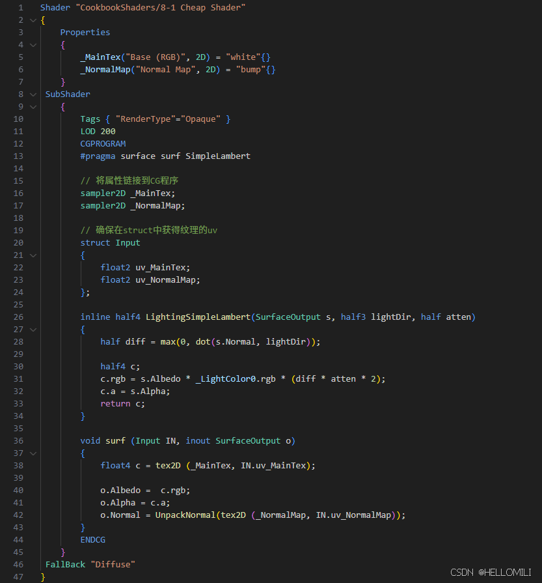Click line number 13 in the gutter
This screenshot has height=583, width=542.
coord(18,156)
